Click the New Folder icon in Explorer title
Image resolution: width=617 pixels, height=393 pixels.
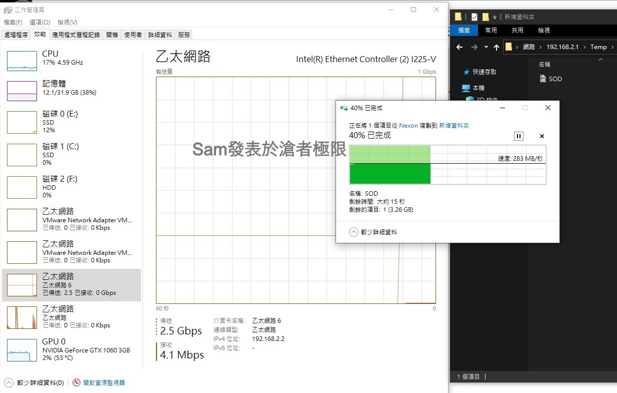(x=485, y=17)
